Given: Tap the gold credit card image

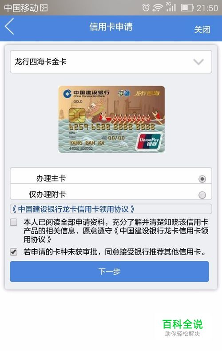Looking at the screenshot, I should coord(111,120).
